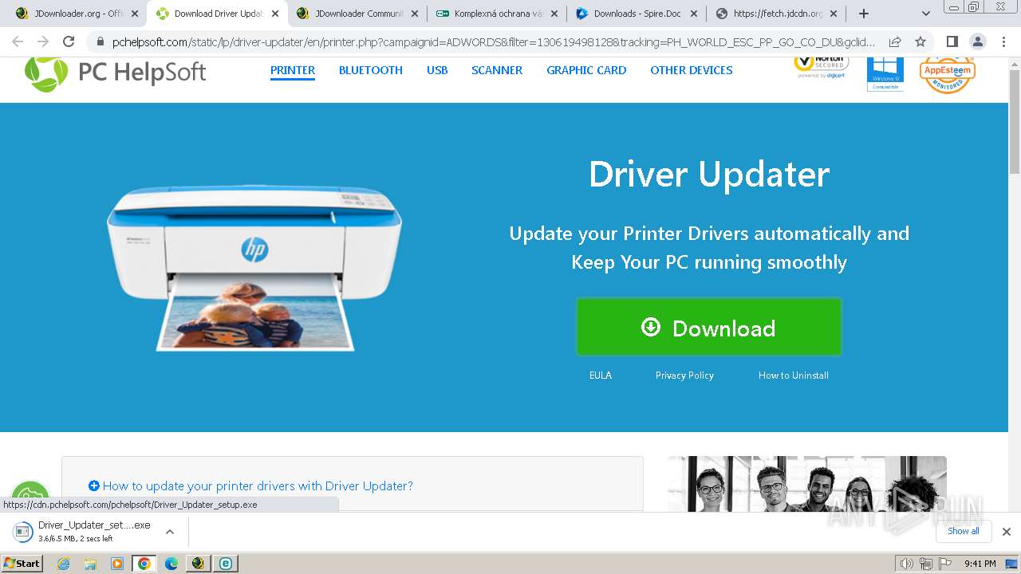Open the Chrome three-dot menu
Viewport: 1021px width, 574px height.
click(x=1003, y=42)
